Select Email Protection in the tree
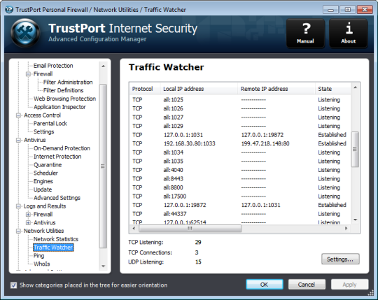Screen dimensions: 378x300 pos(53,66)
